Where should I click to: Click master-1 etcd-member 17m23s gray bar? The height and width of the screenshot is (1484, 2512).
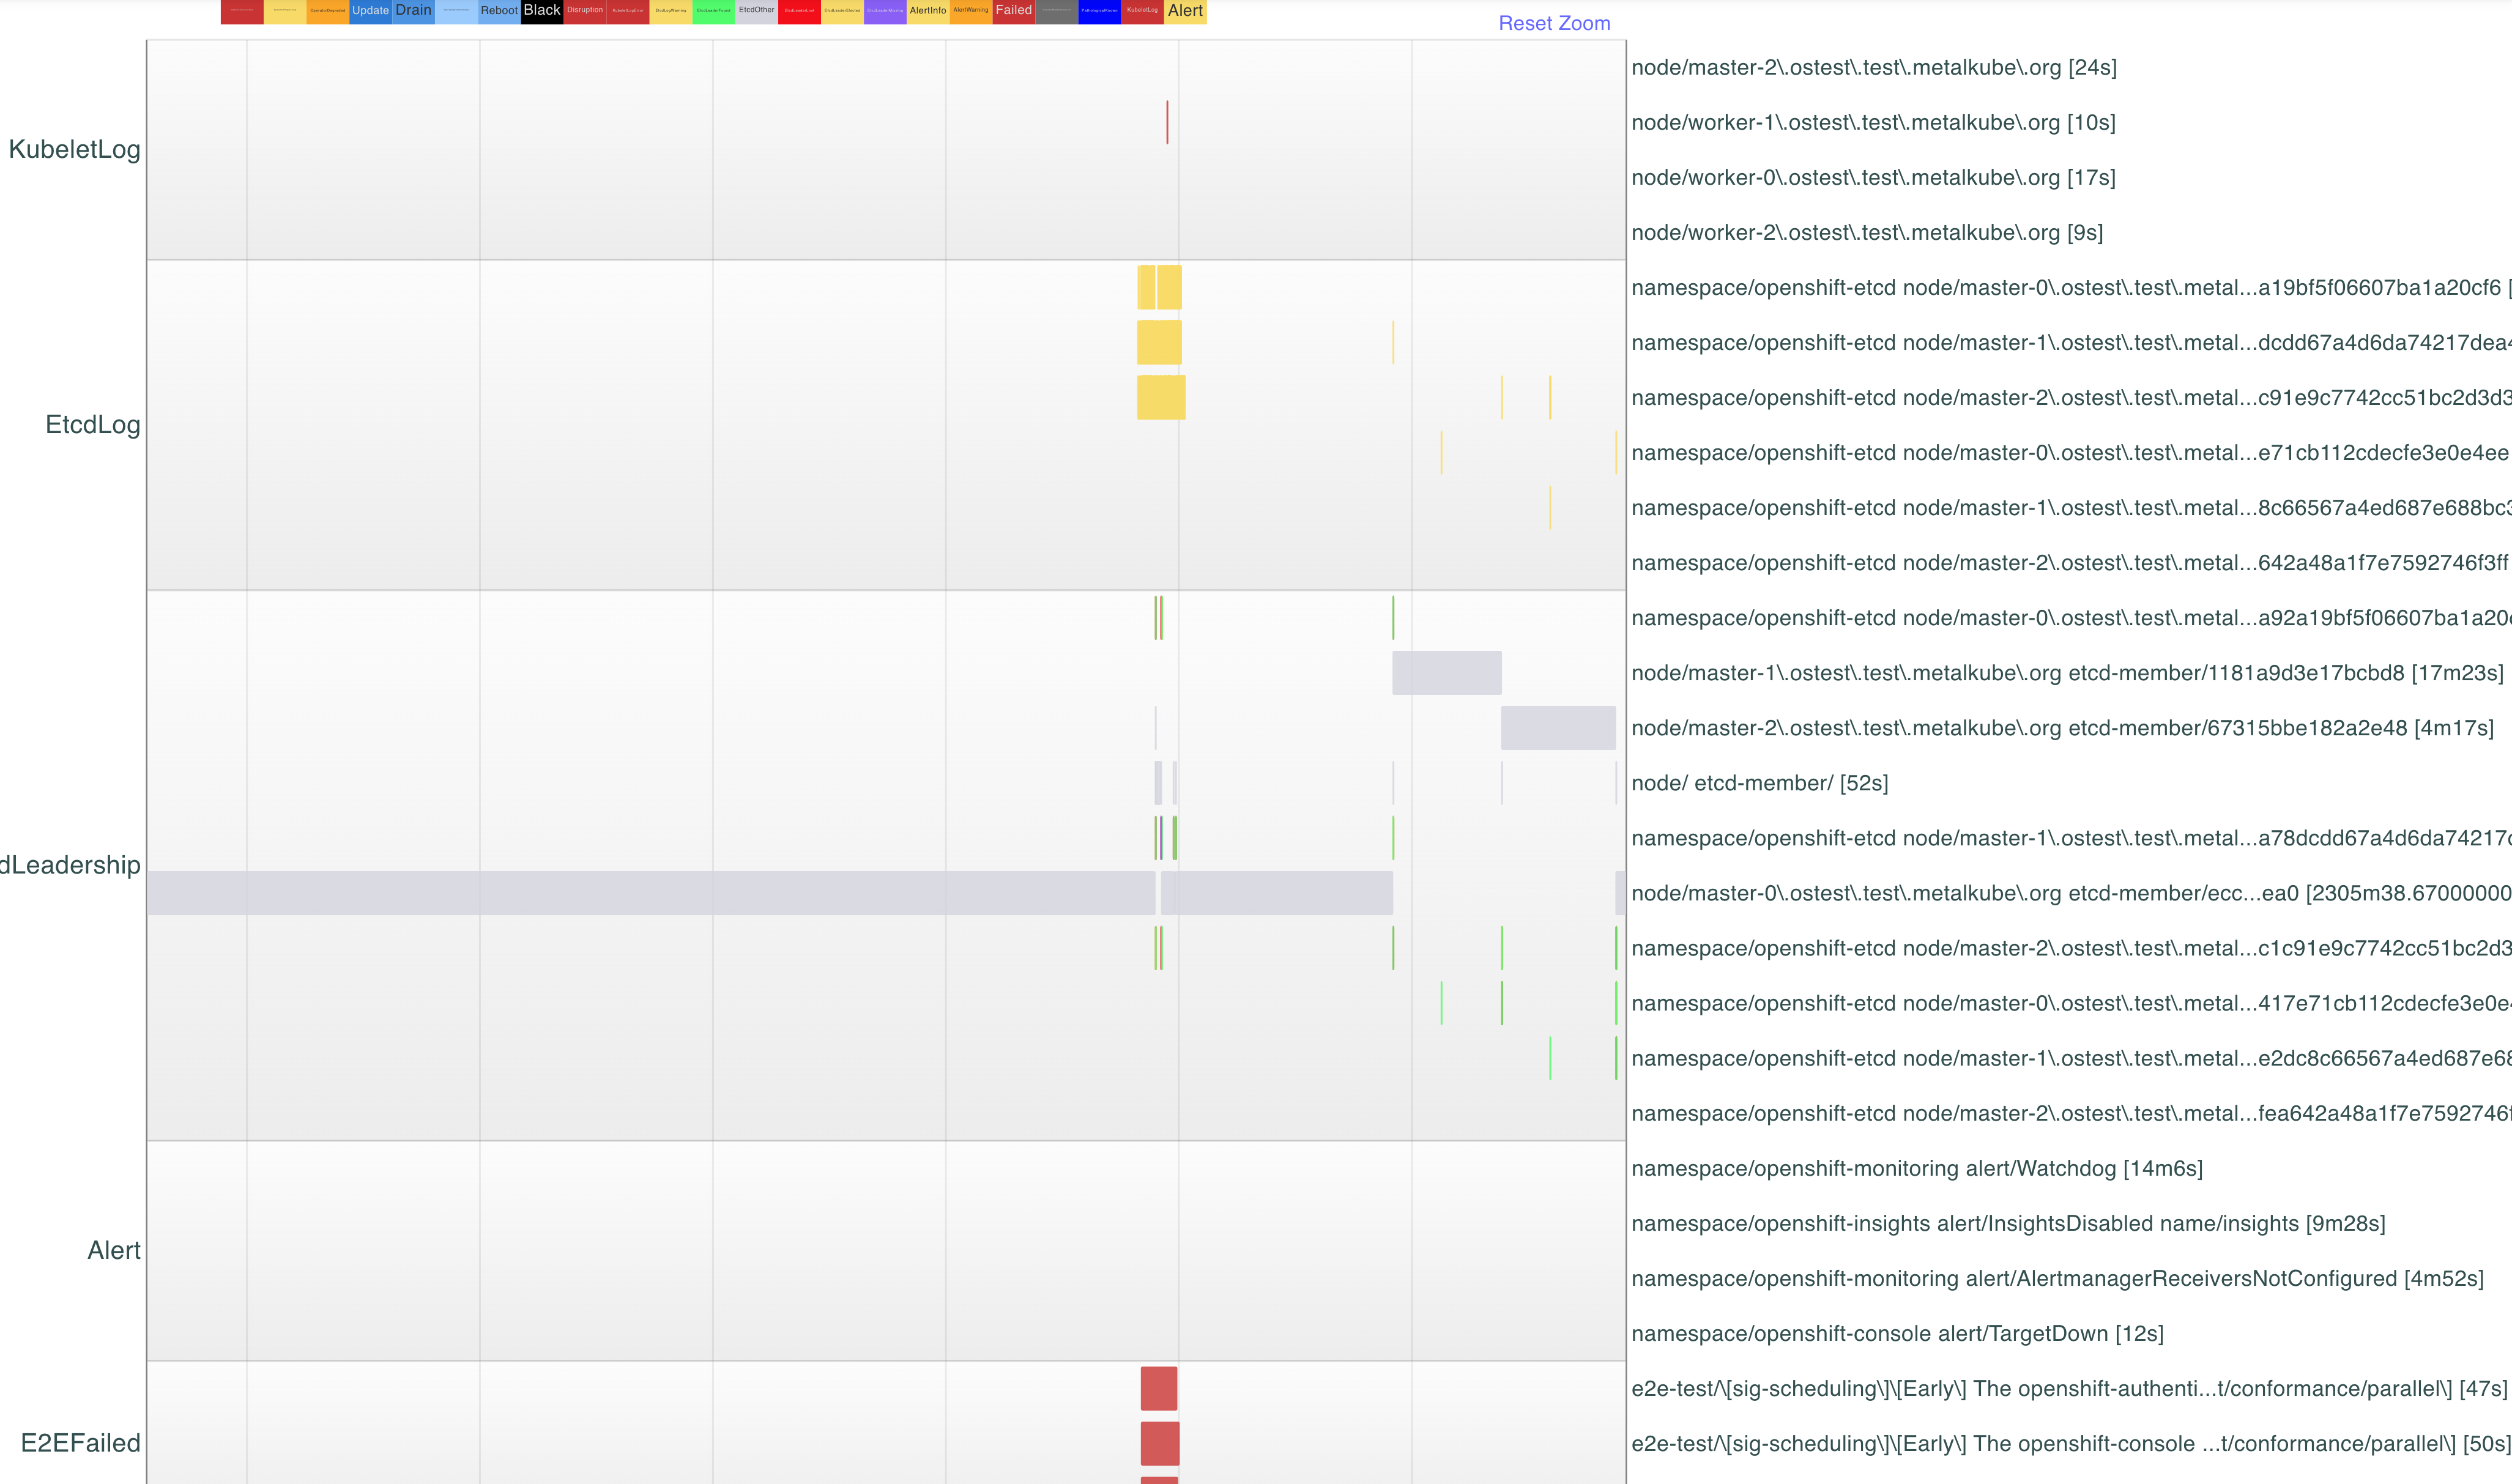click(x=1446, y=673)
